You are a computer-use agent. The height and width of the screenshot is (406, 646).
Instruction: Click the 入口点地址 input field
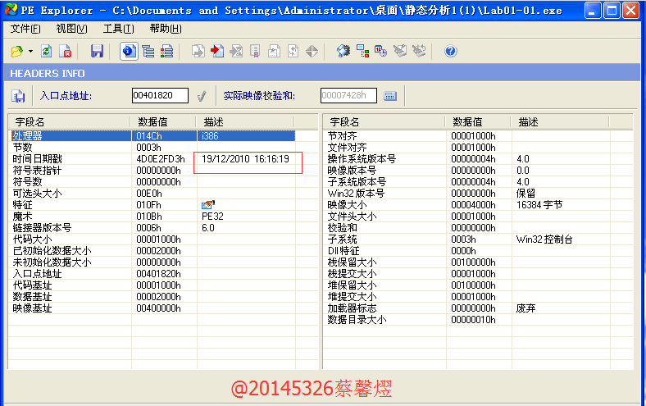[x=160, y=96]
